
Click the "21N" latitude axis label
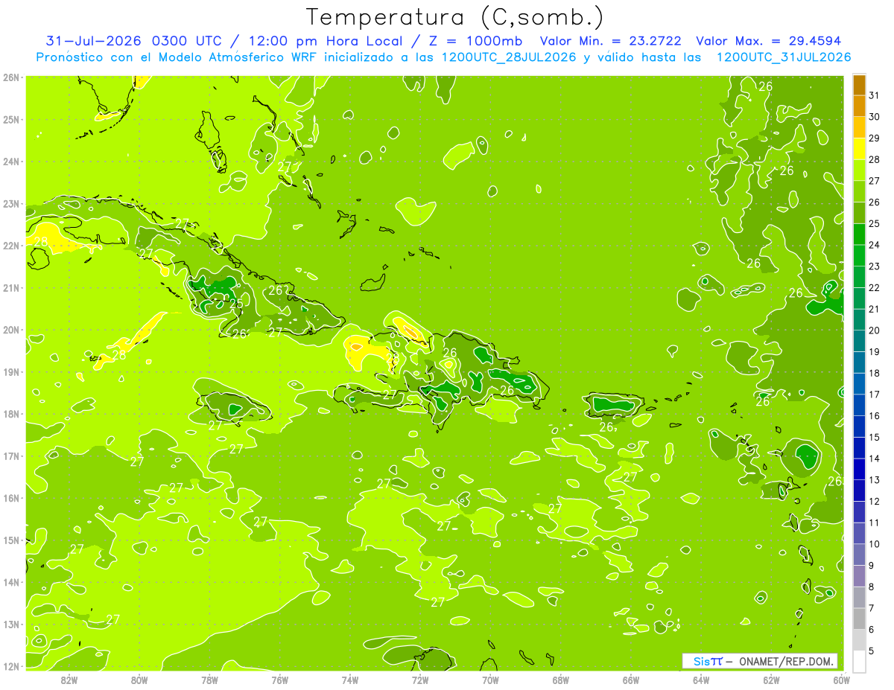tap(11, 287)
